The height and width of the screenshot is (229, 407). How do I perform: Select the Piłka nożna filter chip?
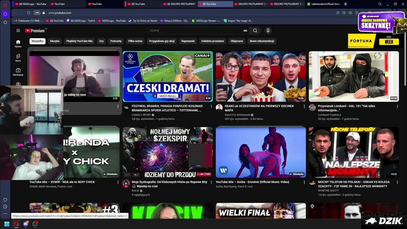coord(135,41)
